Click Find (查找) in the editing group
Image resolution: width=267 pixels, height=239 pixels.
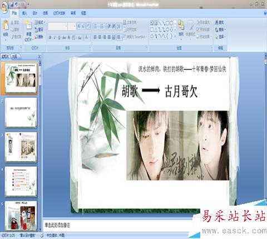[x=220, y=22]
